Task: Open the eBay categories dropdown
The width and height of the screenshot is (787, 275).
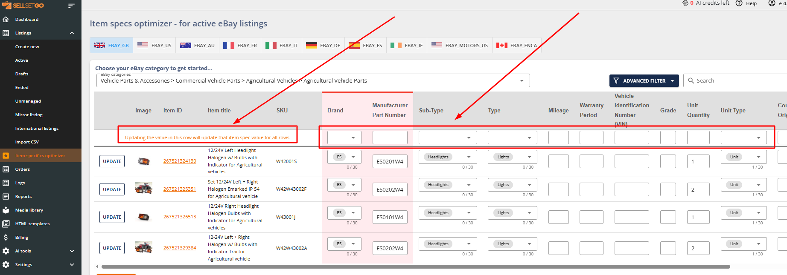Action: pos(522,81)
